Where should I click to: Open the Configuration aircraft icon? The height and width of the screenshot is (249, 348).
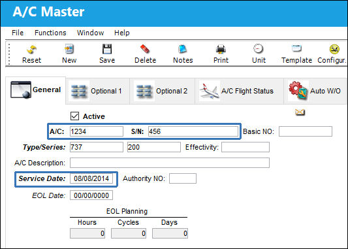[334, 49]
